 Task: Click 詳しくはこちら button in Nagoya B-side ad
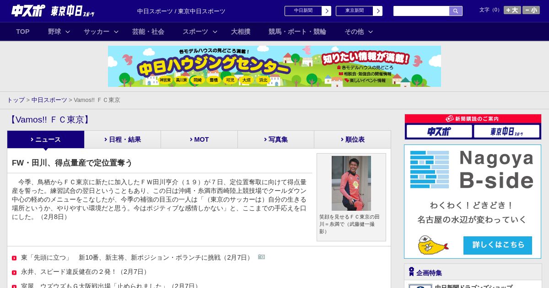point(498,245)
